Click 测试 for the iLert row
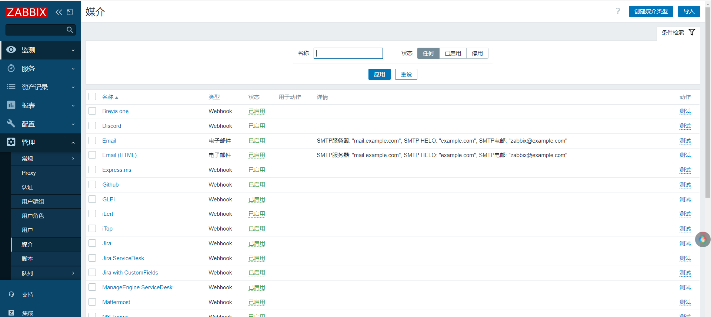The height and width of the screenshot is (317, 711). pyautogui.click(x=685, y=214)
